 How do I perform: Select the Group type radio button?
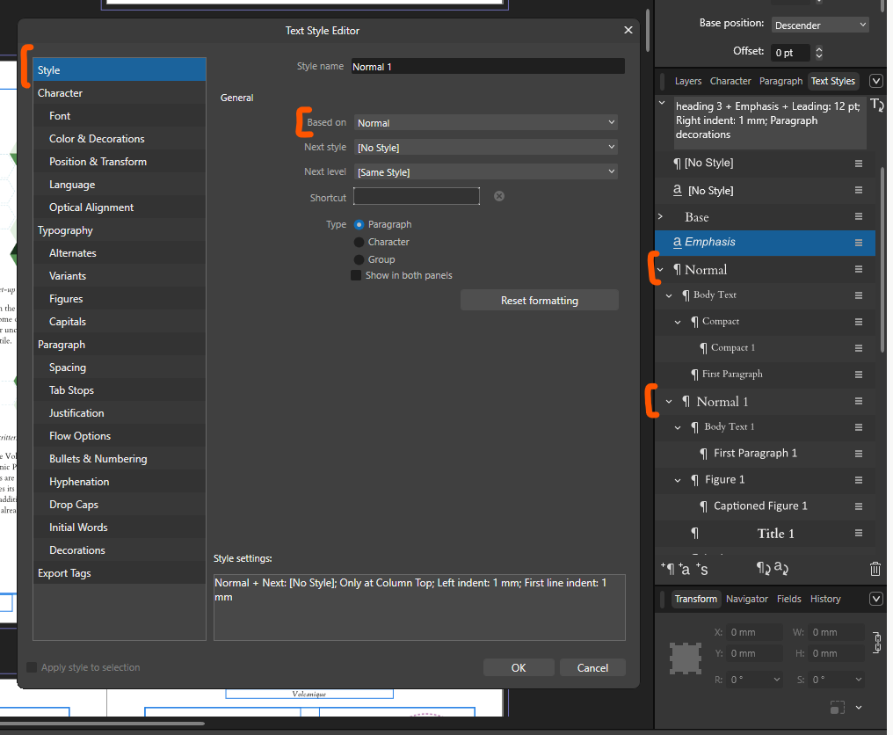(359, 259)
